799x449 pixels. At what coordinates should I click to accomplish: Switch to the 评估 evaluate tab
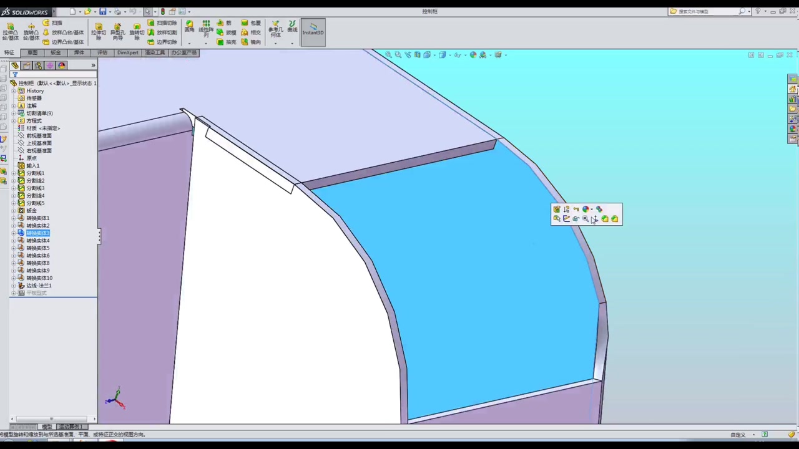pyautogui.click(x=102, y=52)
